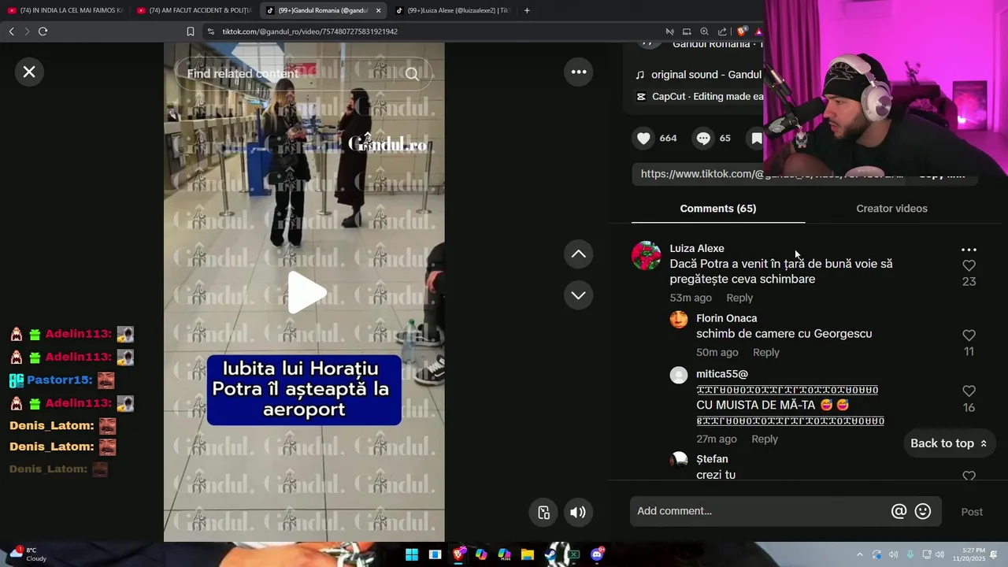Reload the current page
The width and height of the screenshot is (1008, 567).
pyautogui.click(x=43, y=31)
